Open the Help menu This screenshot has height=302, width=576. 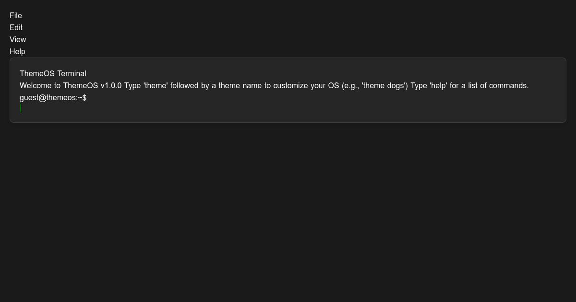pos(17,52)
